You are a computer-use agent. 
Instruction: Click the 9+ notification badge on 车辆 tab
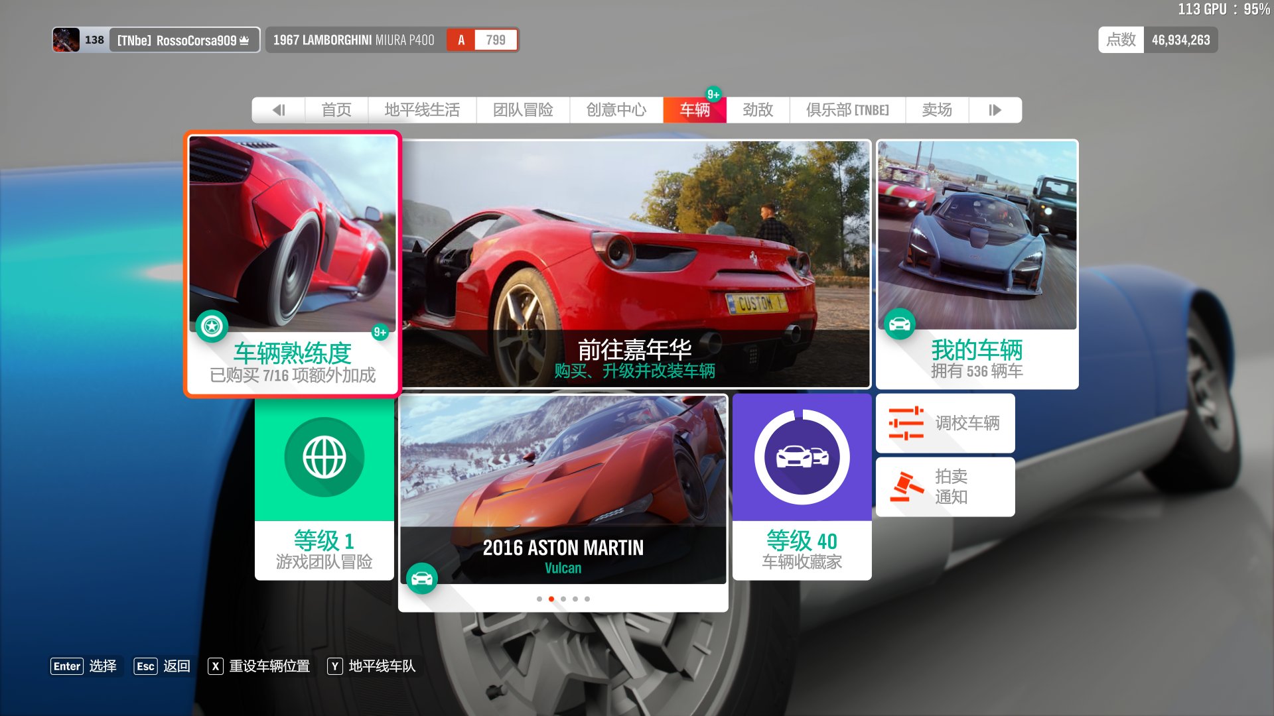713,94
